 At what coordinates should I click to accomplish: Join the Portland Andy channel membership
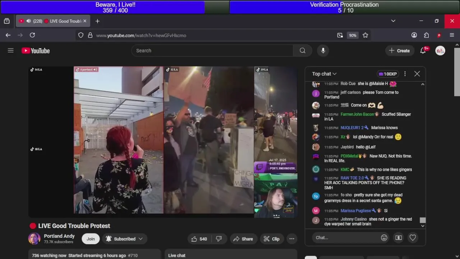[91, 239]
